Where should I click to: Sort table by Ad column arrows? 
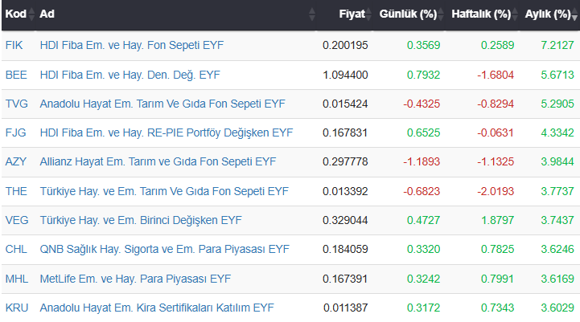point(312,14)
